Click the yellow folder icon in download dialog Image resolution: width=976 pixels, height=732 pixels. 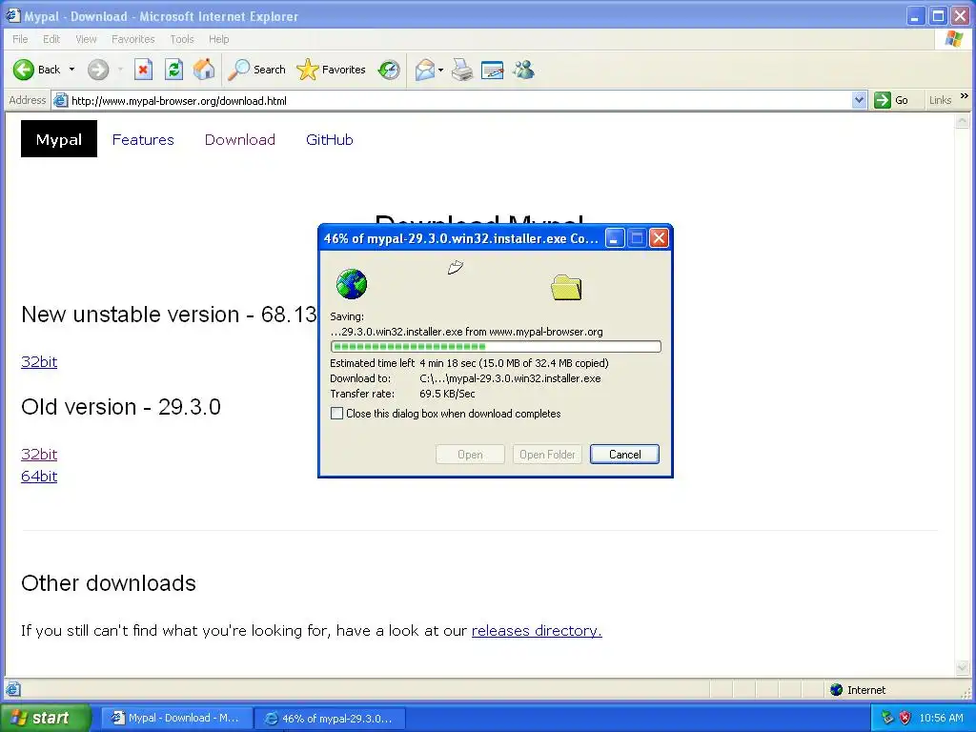tap(566, 288)
